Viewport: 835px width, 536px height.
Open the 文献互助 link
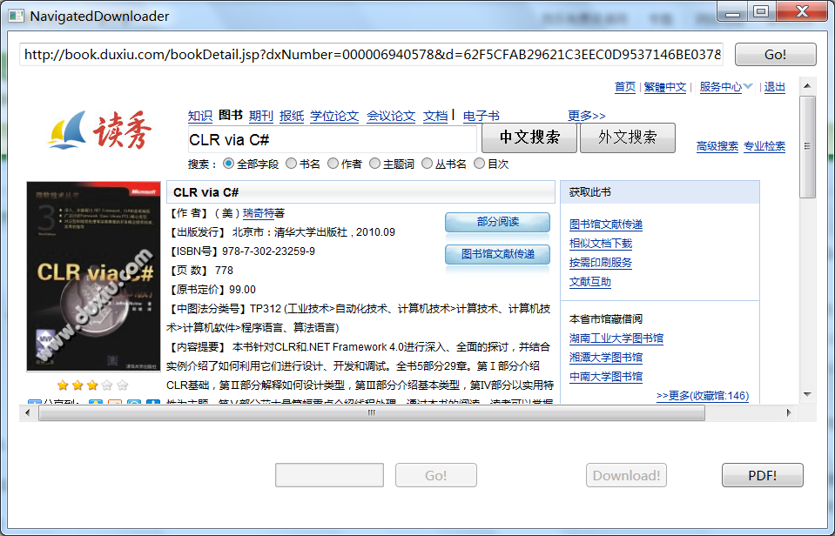(x=590, y=282)
